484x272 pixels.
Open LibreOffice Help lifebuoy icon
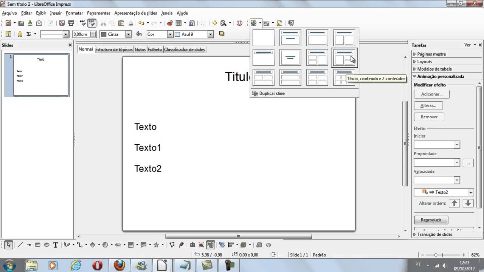pyautogui.click(x=239, y=23)
